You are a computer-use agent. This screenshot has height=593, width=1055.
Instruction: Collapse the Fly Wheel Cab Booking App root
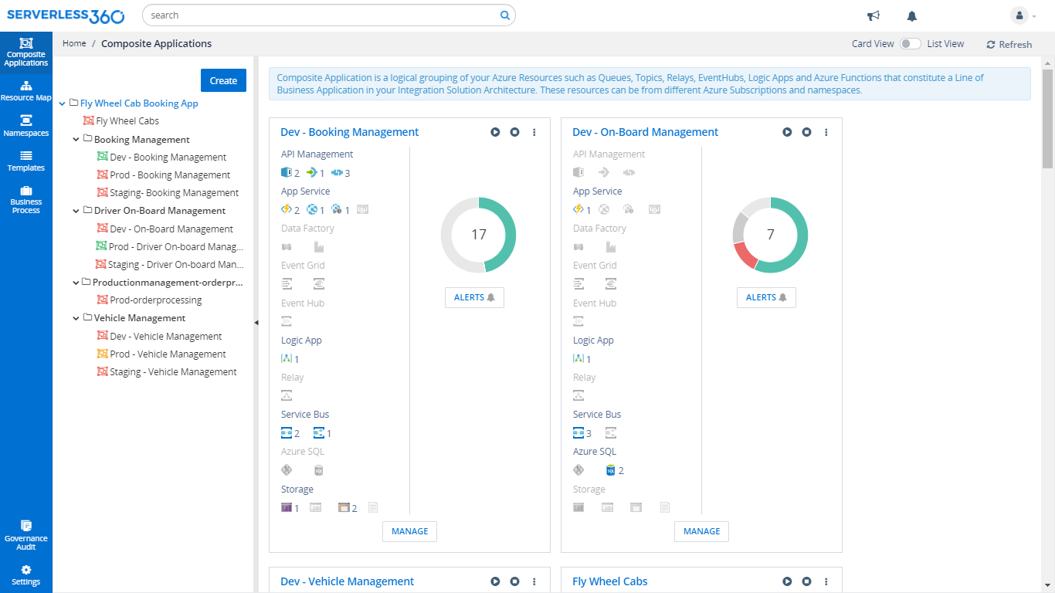pos(62,103)
